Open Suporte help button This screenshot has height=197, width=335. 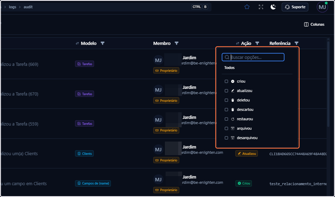295,7
